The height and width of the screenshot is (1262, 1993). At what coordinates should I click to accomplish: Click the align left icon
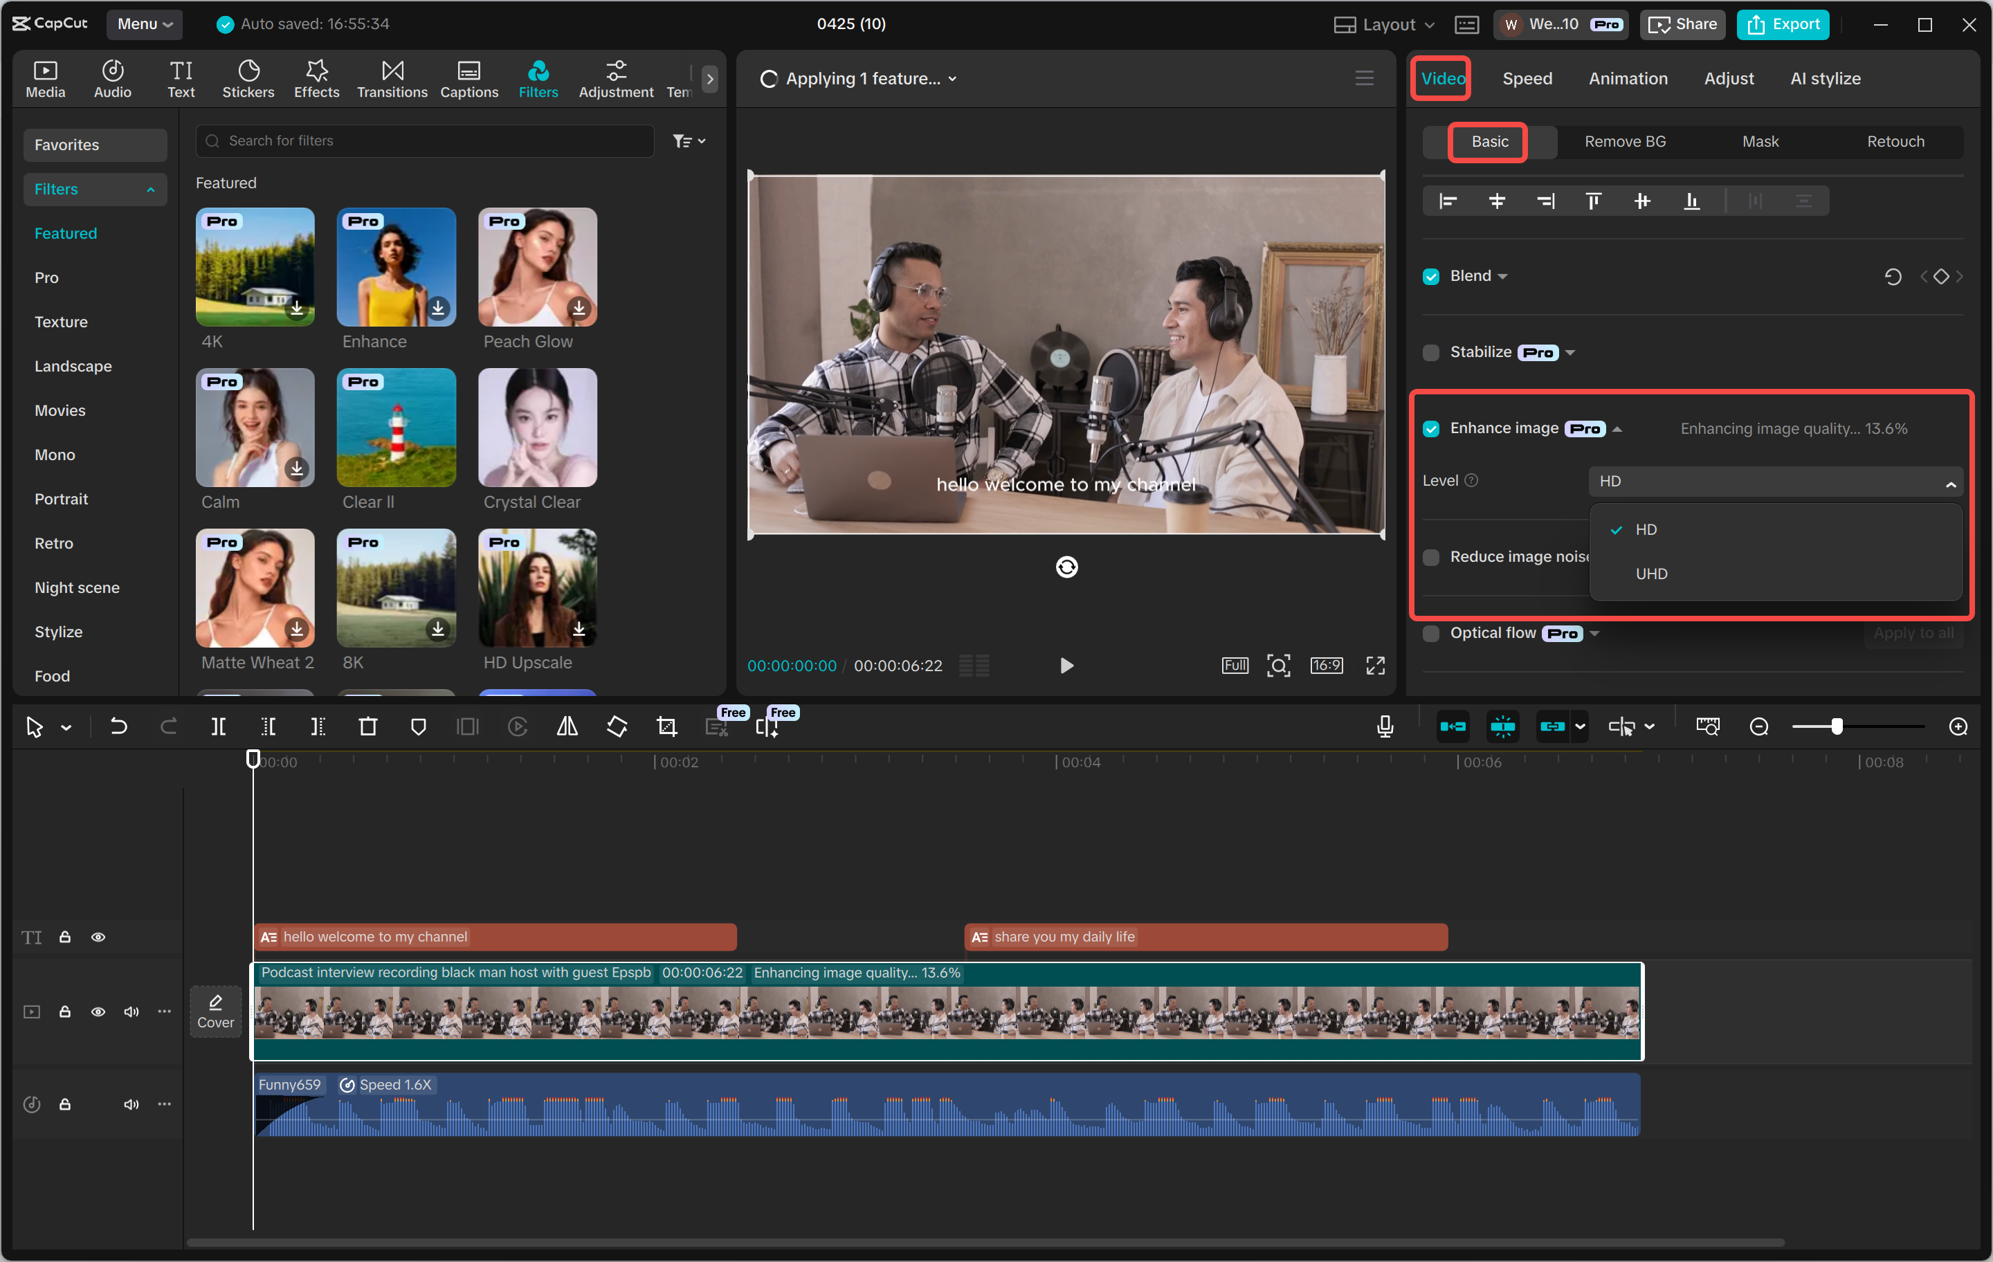click(x=1448, y=201)
